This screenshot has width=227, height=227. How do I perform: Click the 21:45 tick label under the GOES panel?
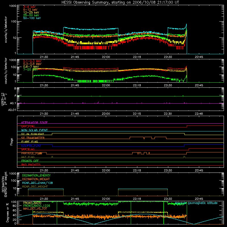pyautogui.click(x=75, y=114)
